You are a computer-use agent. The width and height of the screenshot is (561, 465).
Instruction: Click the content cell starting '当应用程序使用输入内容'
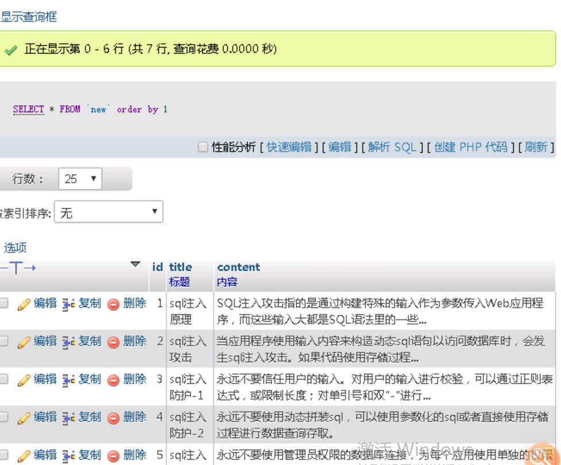click(385, 348)
